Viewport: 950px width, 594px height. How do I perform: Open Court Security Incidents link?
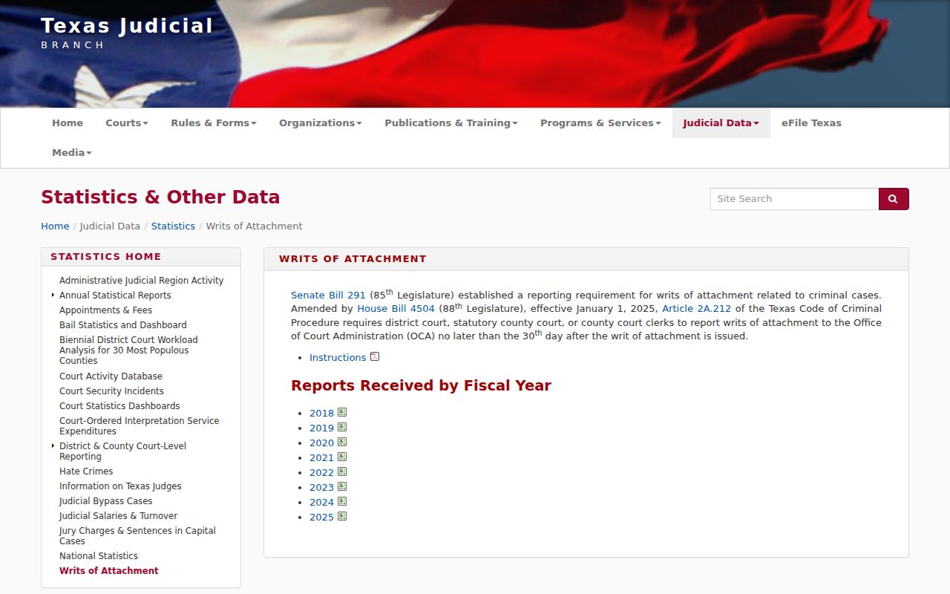(x=111, y=391)
